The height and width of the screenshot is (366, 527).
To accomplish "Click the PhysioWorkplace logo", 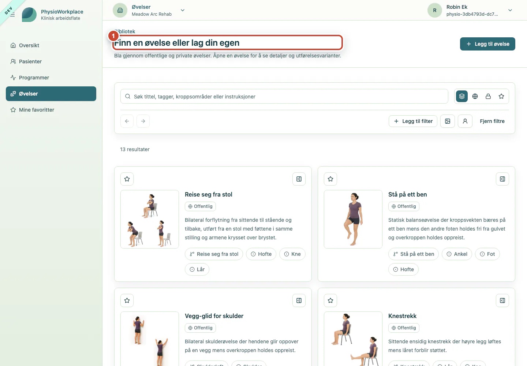I will (29, 15).
